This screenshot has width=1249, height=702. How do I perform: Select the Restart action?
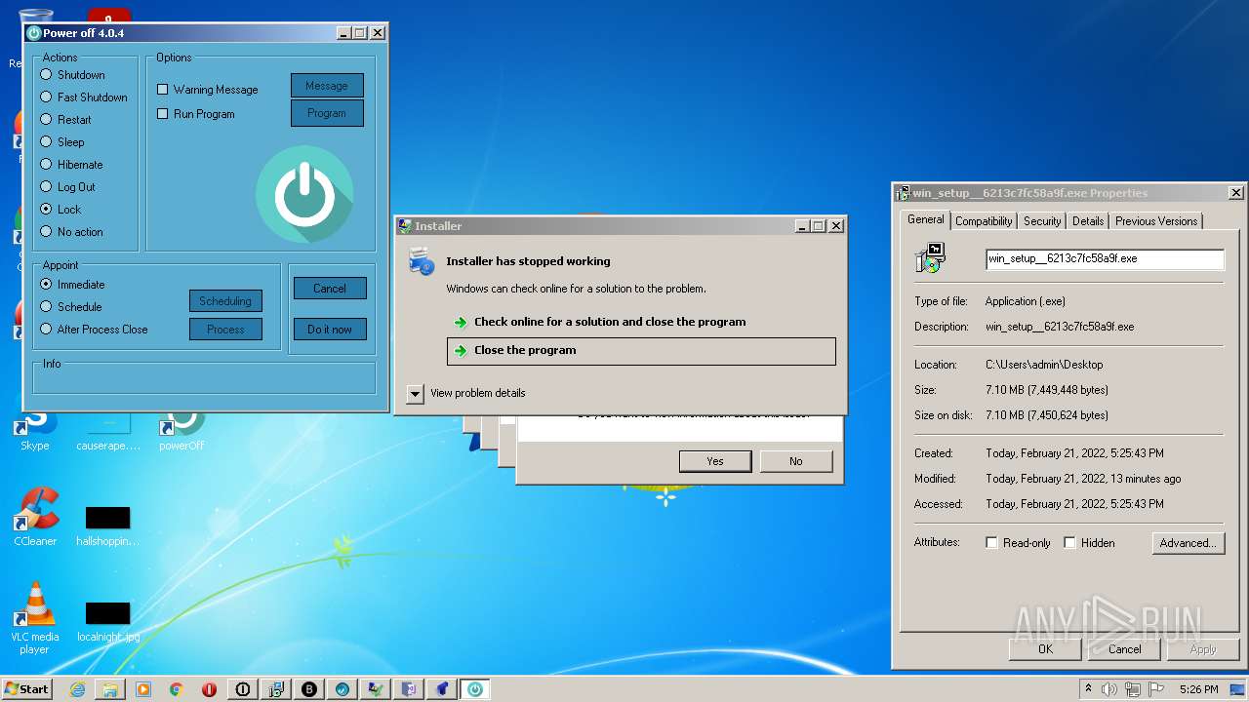point(46,120)
